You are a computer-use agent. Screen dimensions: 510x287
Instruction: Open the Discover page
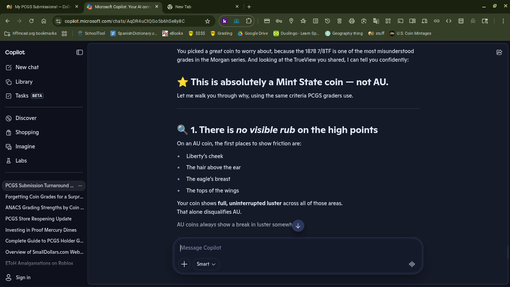(43, 118)
